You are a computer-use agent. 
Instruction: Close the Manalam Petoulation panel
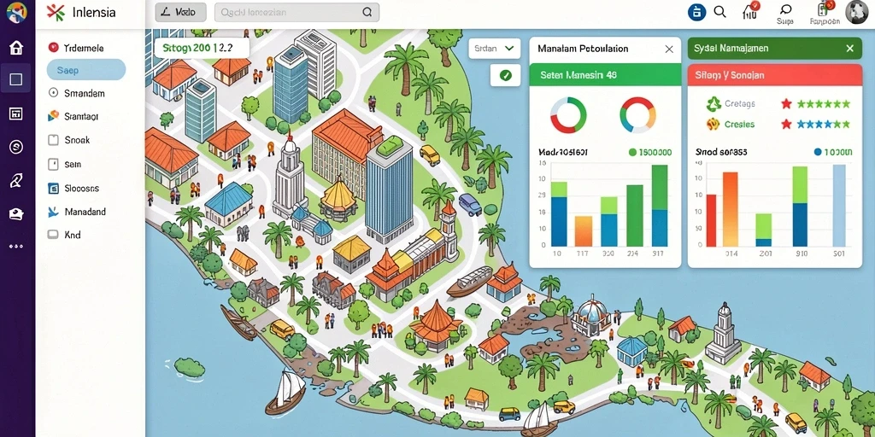(x=669, y=49)
